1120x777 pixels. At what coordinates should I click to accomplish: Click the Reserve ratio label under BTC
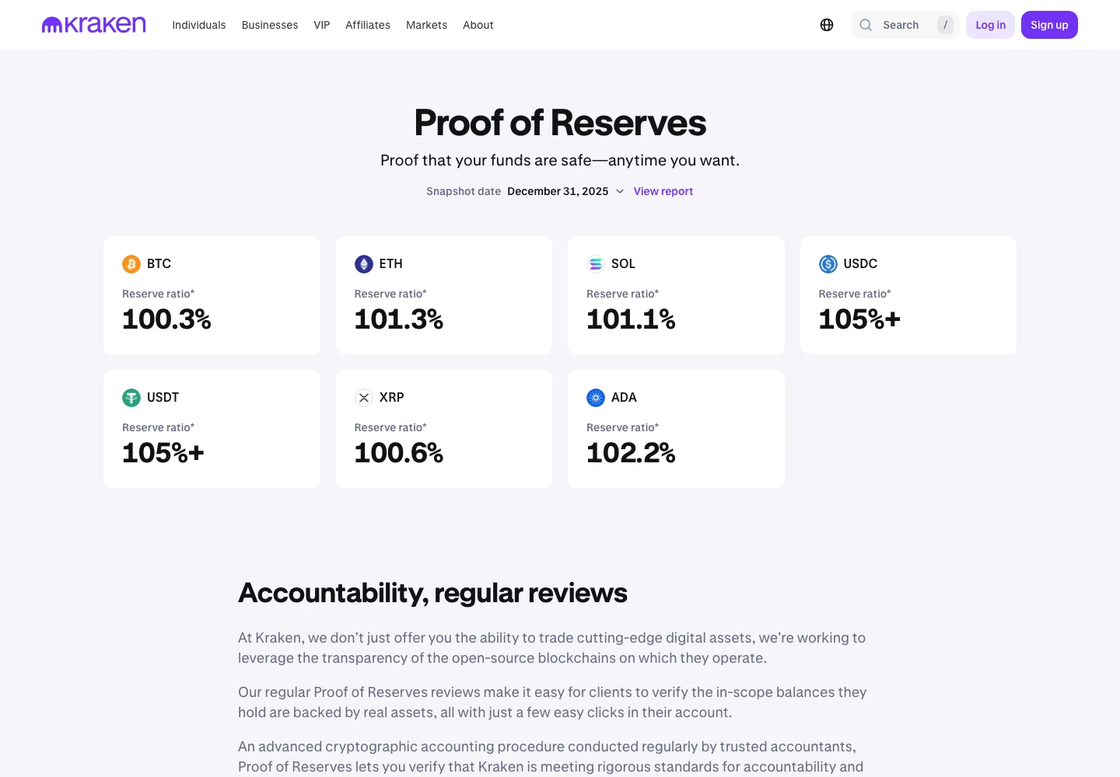(x=158, y=294)
